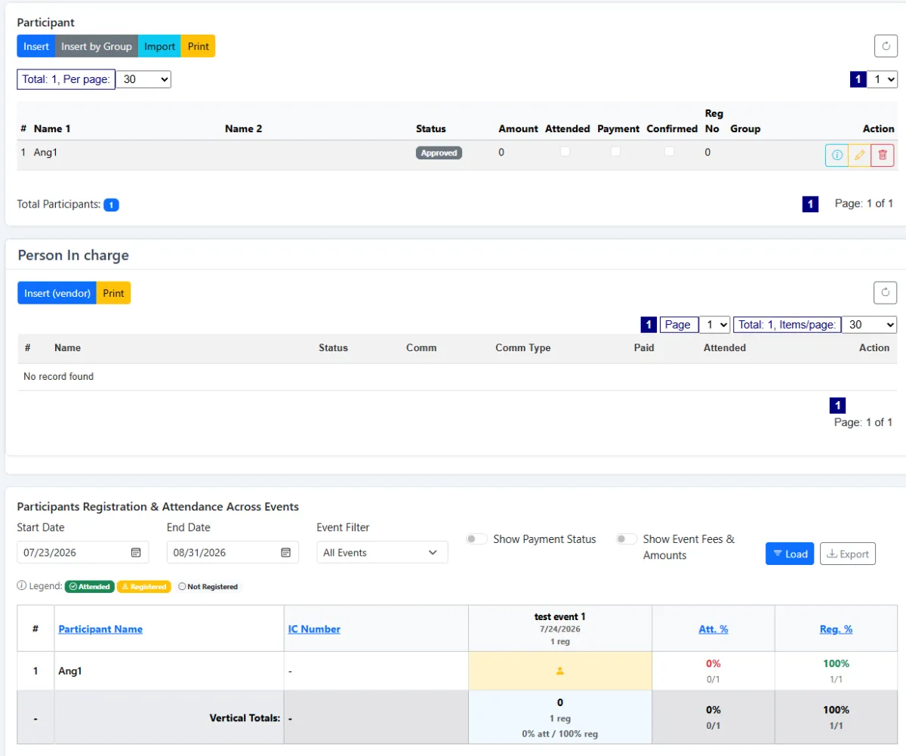Open Person In charge Page dropdown
The image size is (906, 756).
point(715,325)
